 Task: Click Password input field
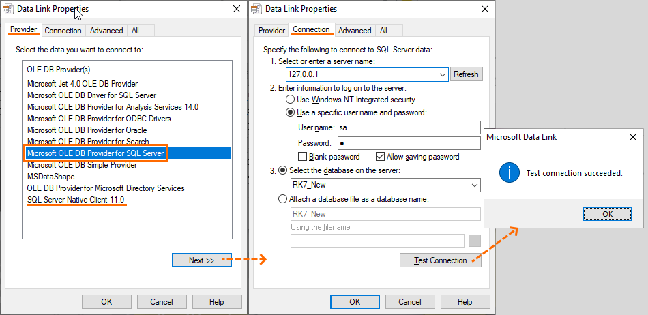pos(409,143)
